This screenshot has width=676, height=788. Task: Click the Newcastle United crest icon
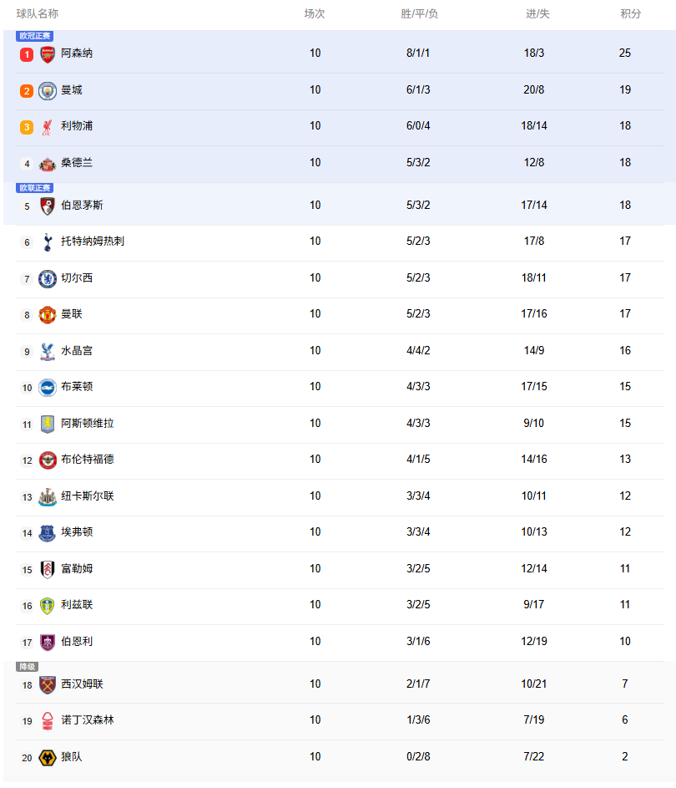click(48, 497)
